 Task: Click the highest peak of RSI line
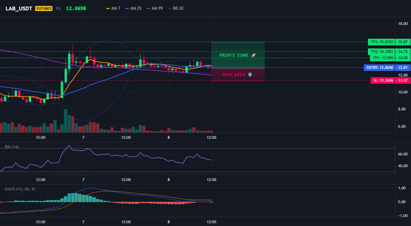coord(69,145)
